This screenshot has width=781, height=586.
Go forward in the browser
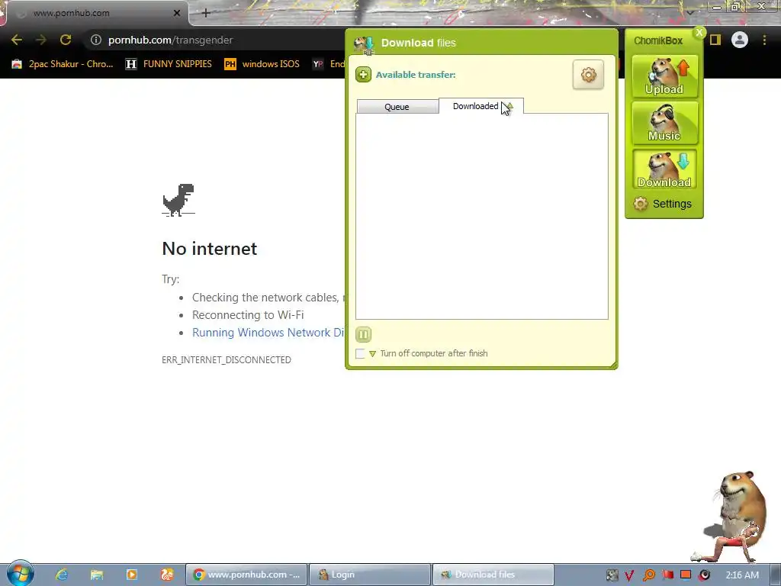(x=41, y=40)
